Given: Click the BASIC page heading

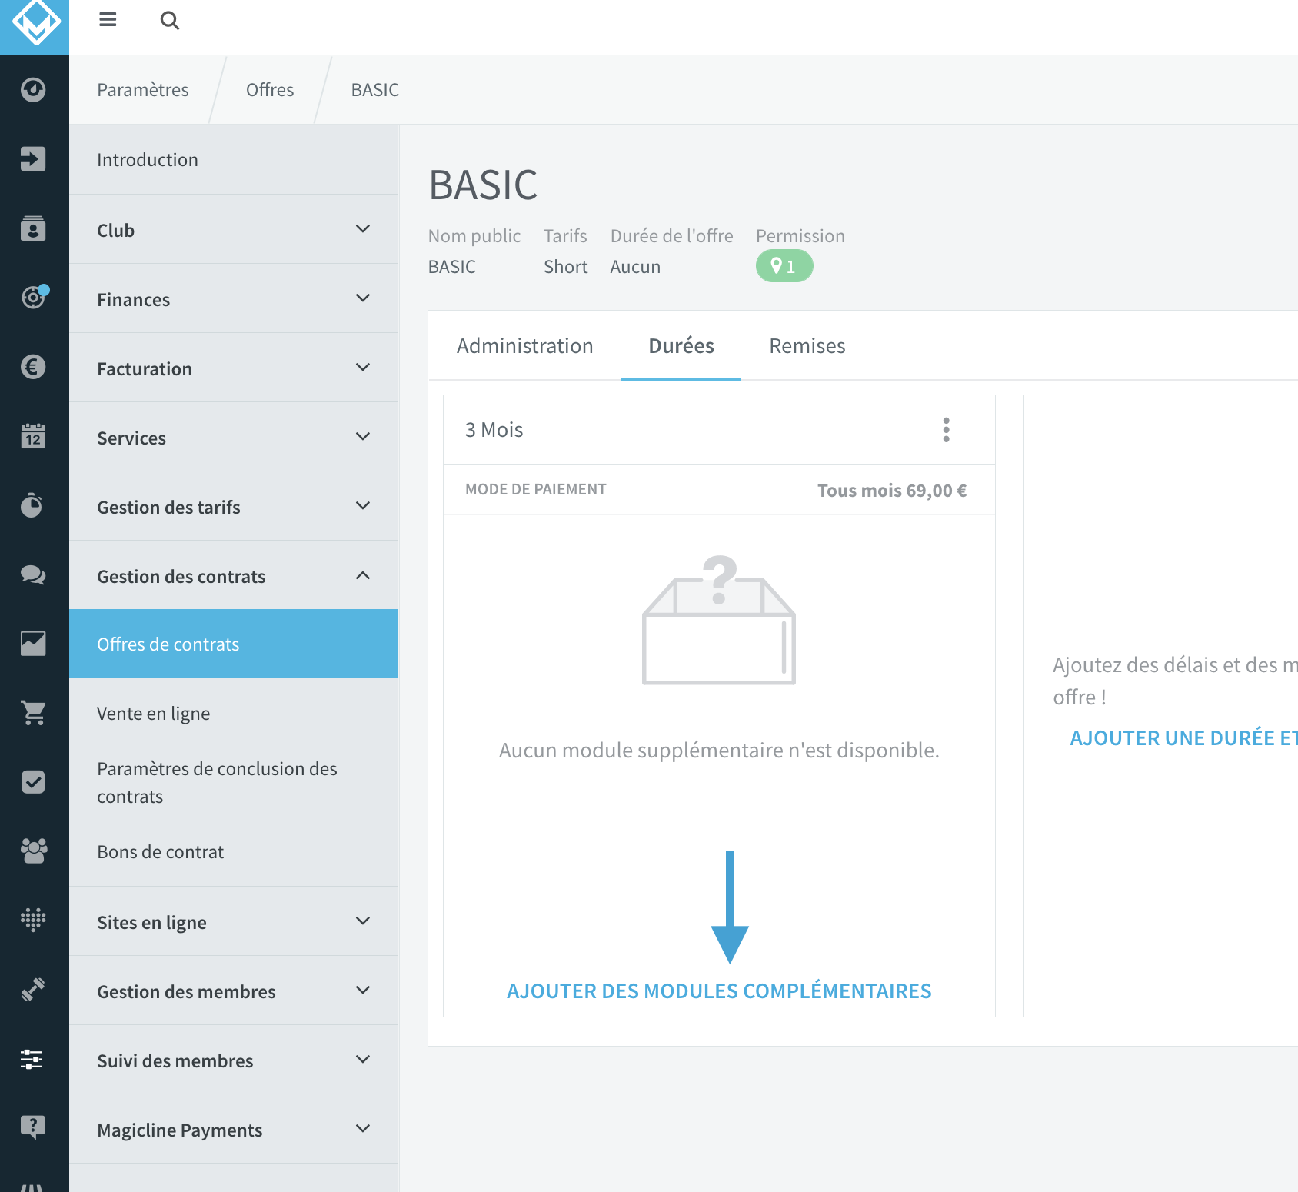Looking at the screenshot, I should [x=483, y=185].
